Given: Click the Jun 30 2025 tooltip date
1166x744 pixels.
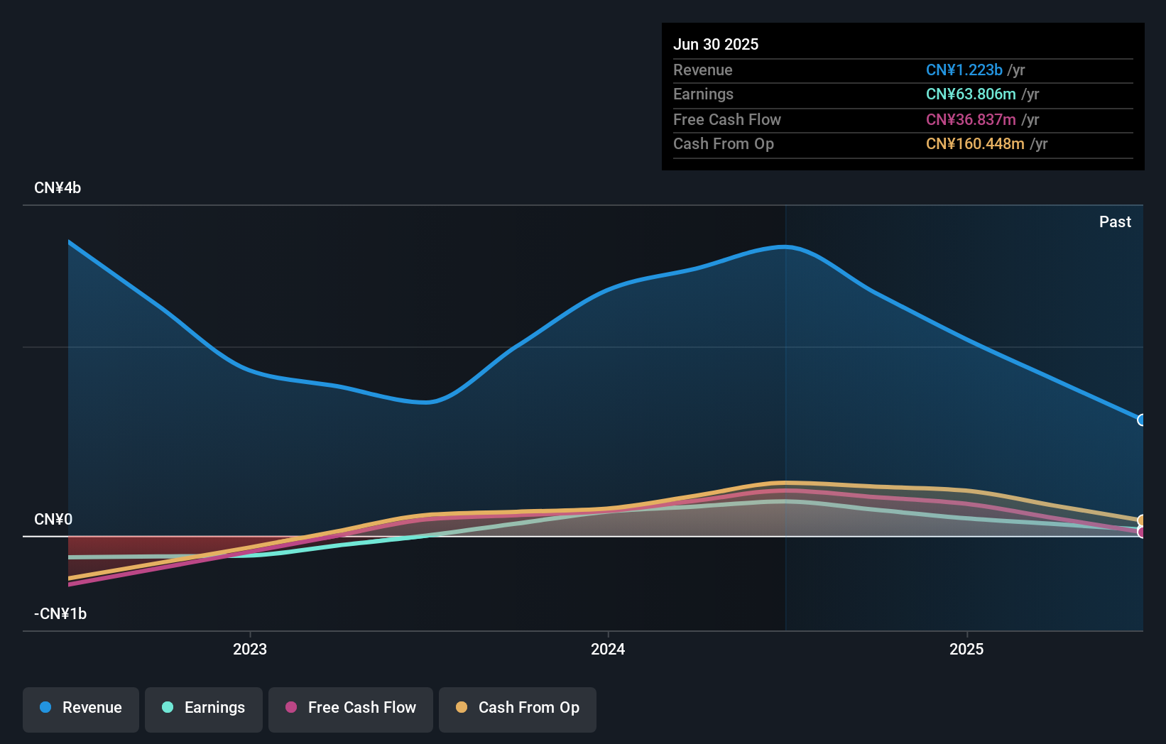Looking at the screenshot, I should pyautogui.click(x=716, y=44).
